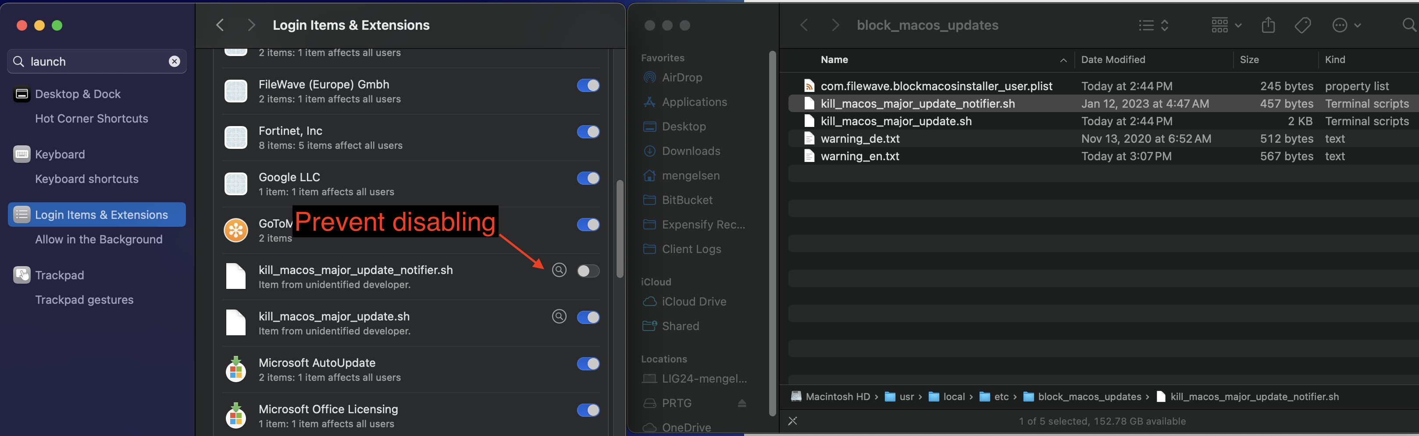This screenshot has width=1419, height=436.
Task: Open Allow in the Background entry
Action: coord(99,240)
